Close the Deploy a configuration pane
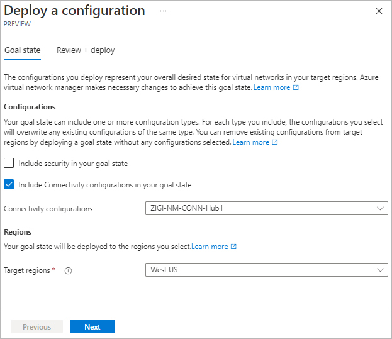The image size is (392, 339). coord(379,11)
